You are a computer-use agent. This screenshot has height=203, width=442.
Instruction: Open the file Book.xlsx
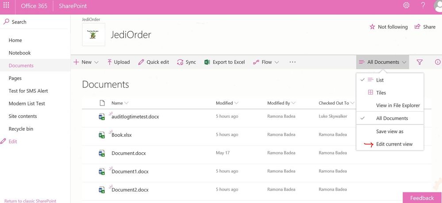[x=122, y=135]
